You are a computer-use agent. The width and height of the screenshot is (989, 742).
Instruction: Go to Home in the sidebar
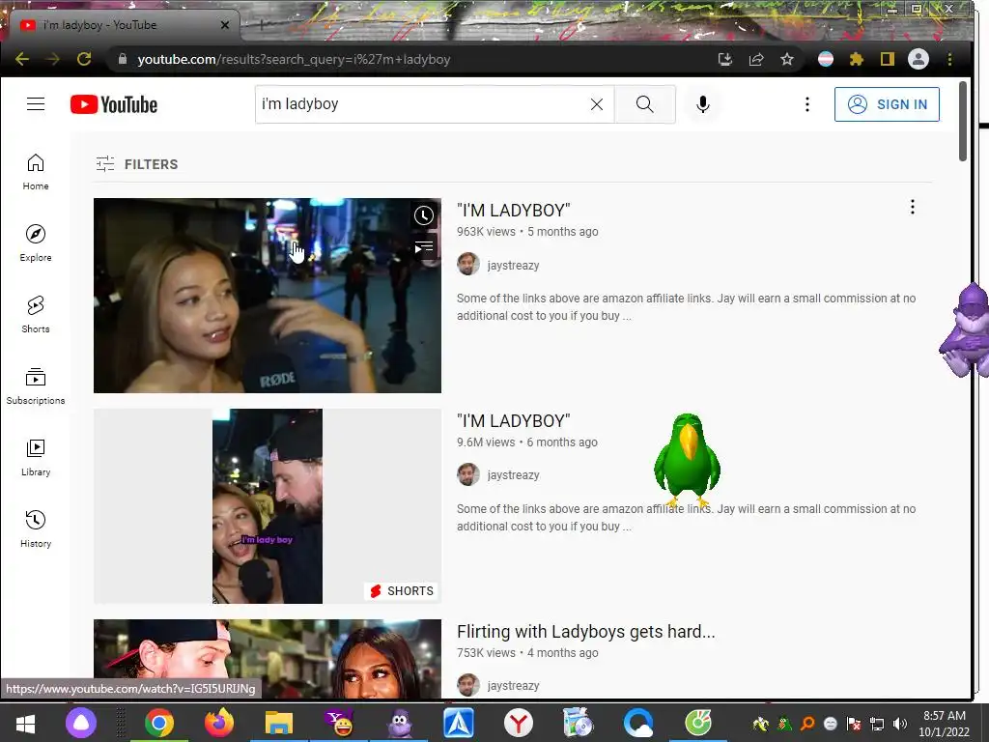(36, 172)
